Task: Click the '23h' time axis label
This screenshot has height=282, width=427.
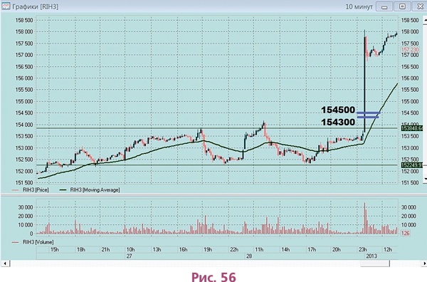Action: [x=362, y=249]
